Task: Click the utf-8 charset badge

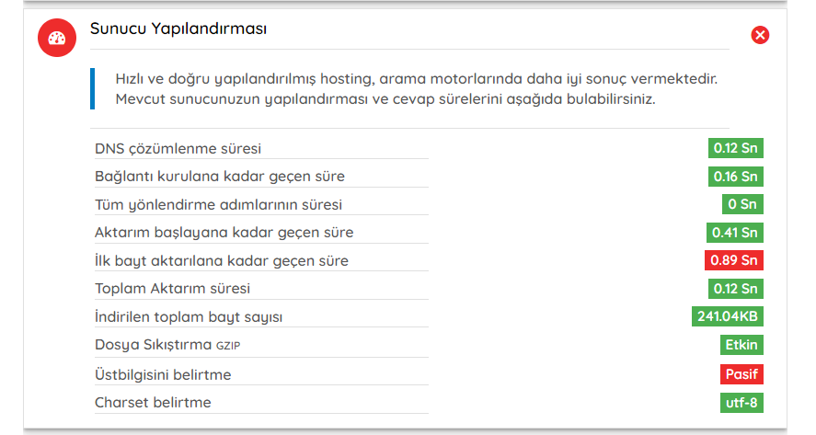Action: [741, 403]
